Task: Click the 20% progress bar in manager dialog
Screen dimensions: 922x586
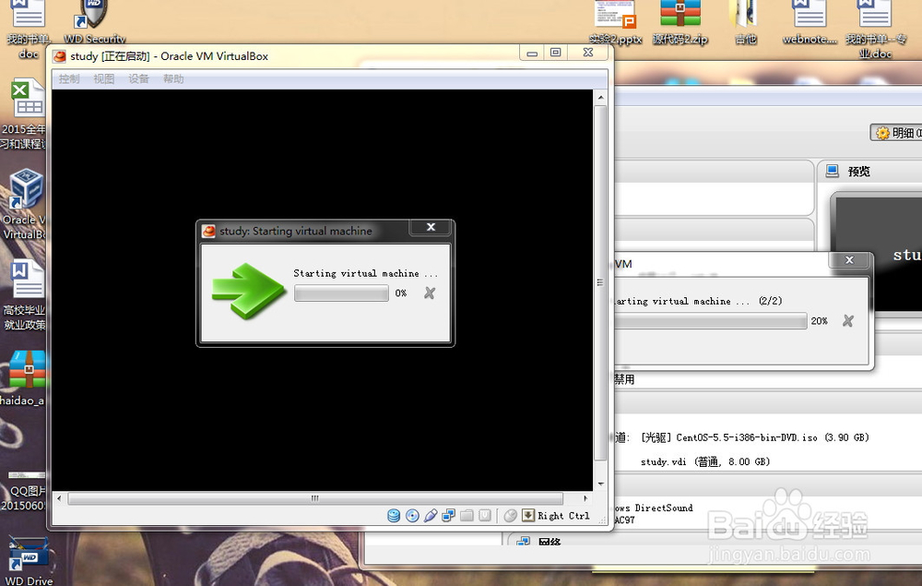Action: (x=712, y=320)
